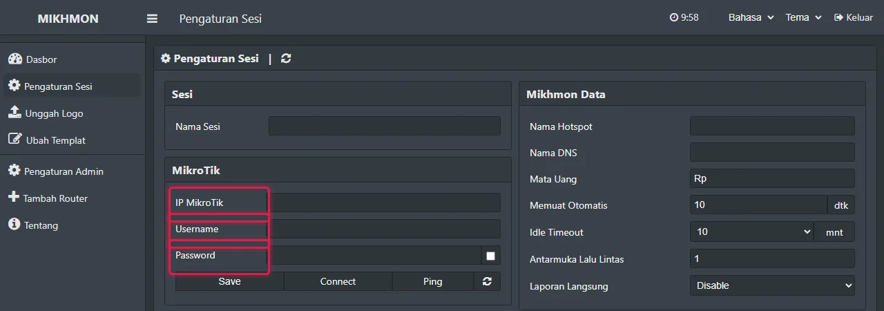Click the refresh icon beside Pengaturan Sesi heading

point(286,59)
